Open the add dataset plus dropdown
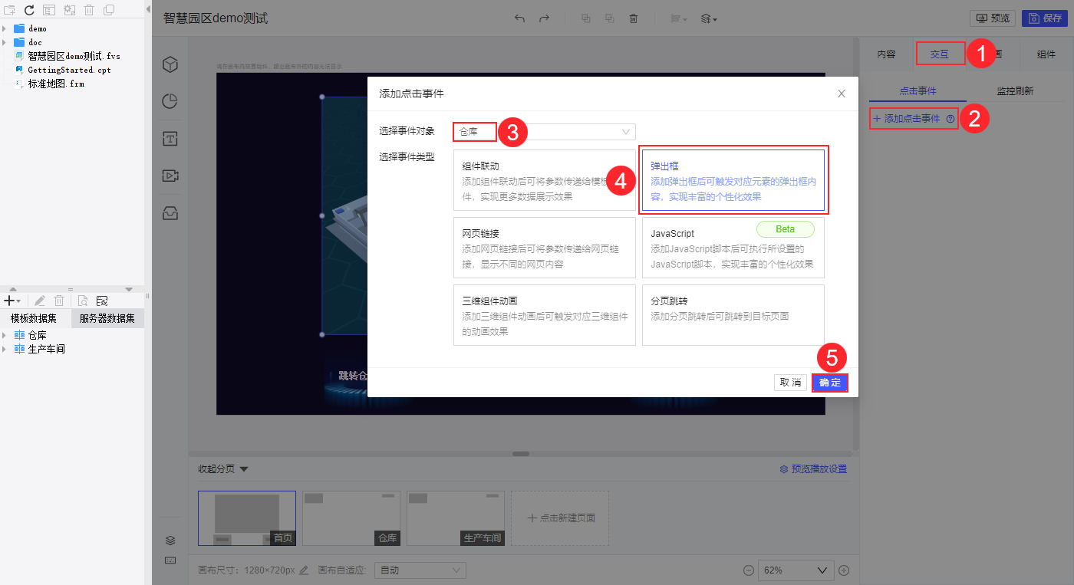Viewport: 1074px width, 585px height. coord(12,301)
